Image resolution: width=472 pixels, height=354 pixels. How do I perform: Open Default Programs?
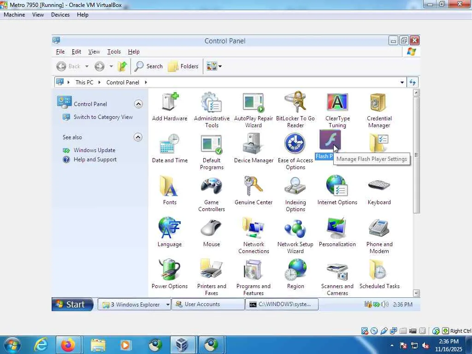(212, 152)
